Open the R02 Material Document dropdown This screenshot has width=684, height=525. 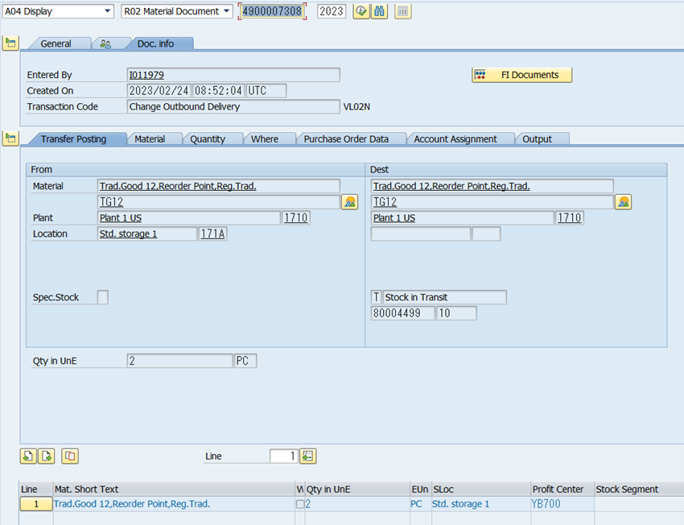coord(177,11)
